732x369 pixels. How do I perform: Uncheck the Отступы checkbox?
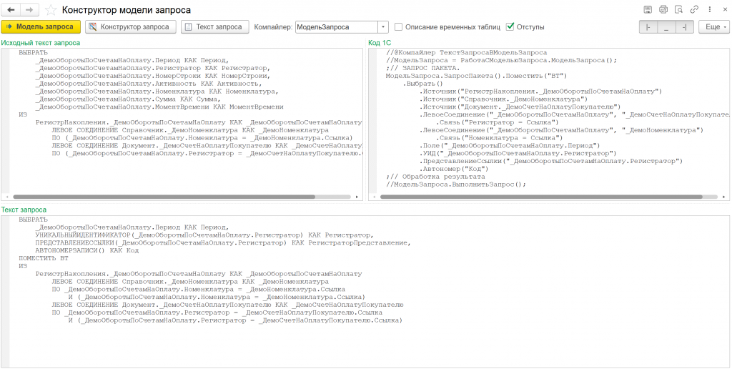(510, 27)
